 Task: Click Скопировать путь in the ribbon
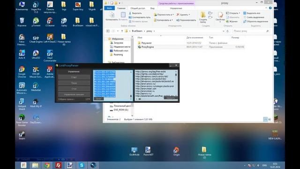click(140, 17)
